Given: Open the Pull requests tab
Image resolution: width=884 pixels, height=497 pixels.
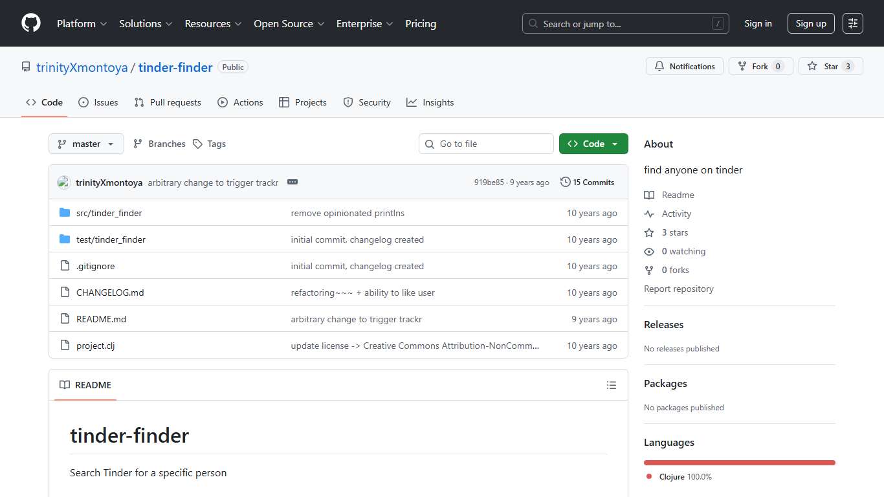Looking at the screenshot, I should click(168, 102).
